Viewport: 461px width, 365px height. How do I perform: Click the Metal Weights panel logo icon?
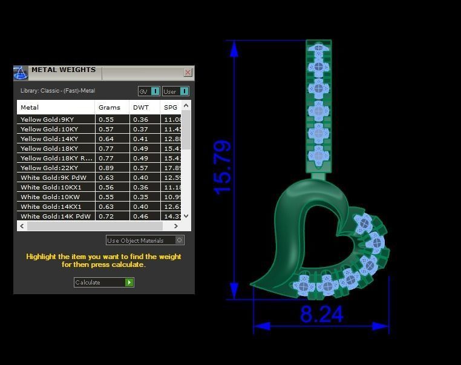[21, 73]
